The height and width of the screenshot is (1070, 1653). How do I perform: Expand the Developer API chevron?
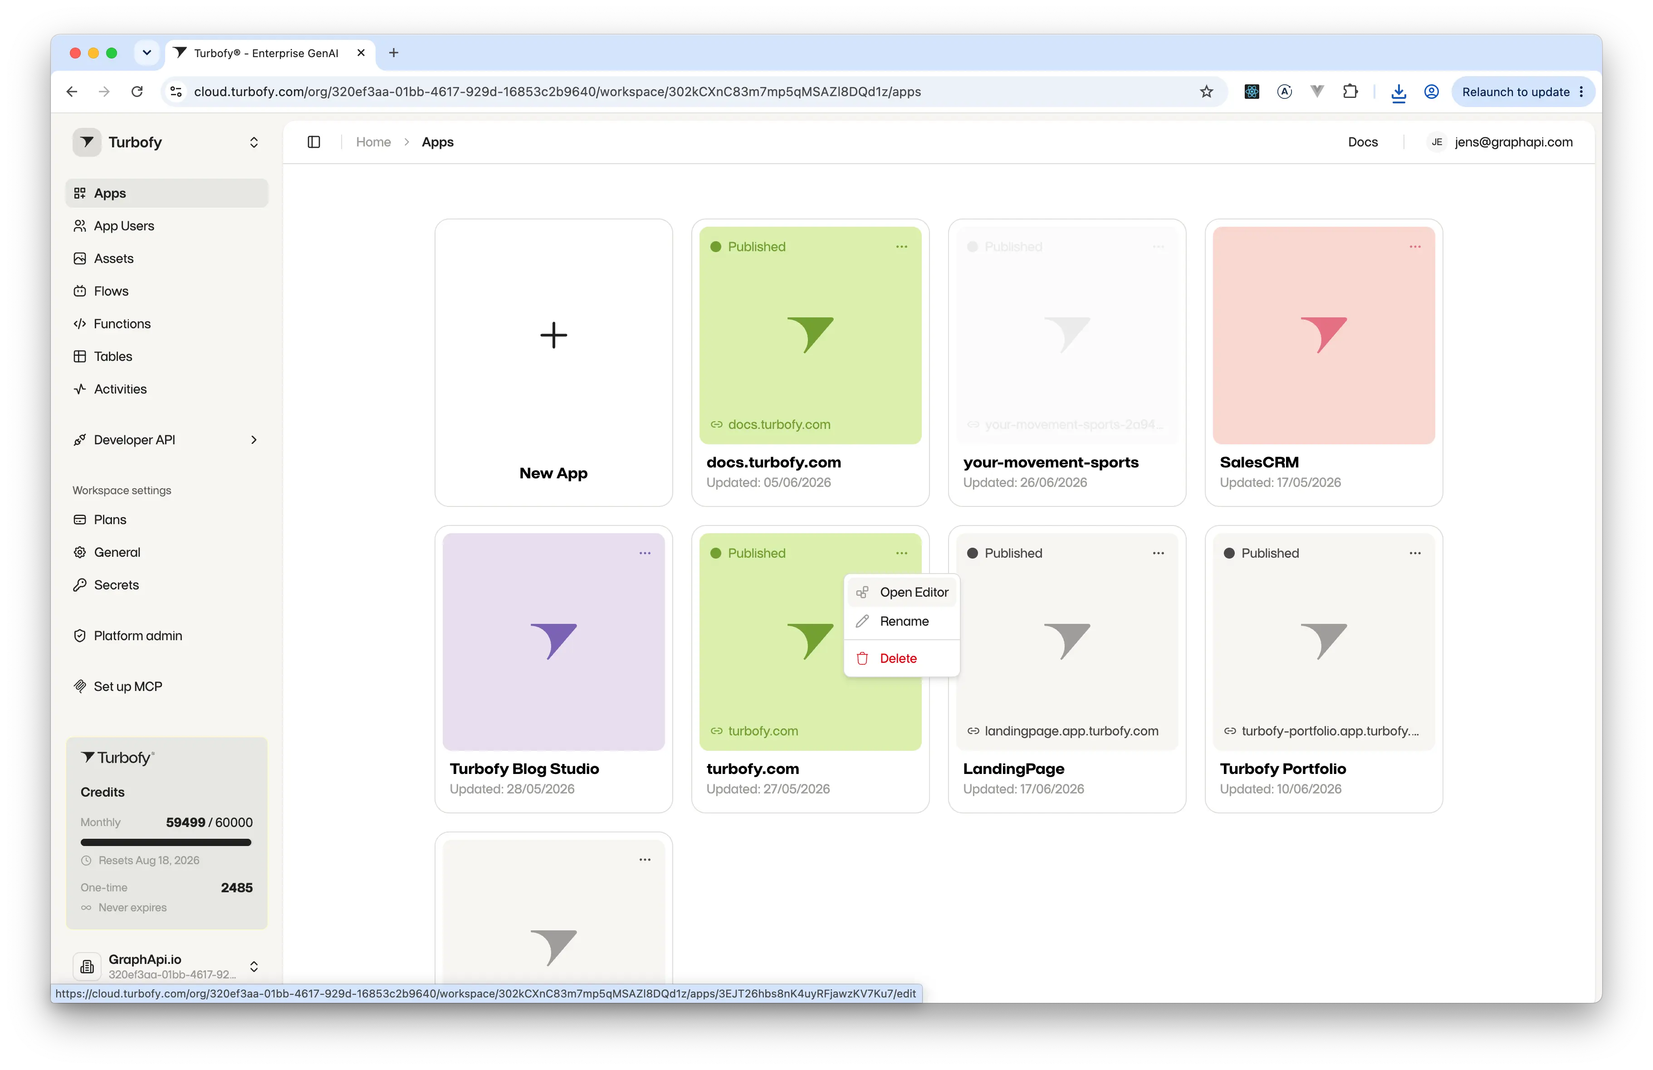click(x=254, y=439)
